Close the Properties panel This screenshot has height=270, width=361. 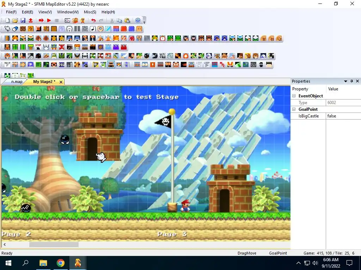[x=357, y=81]
